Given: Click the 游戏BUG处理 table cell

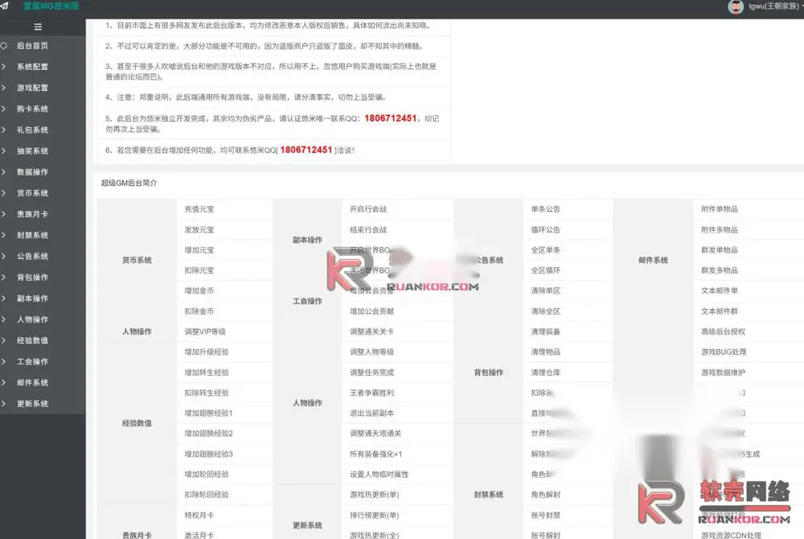Looking at the screenshot, I should pos(749,352).
